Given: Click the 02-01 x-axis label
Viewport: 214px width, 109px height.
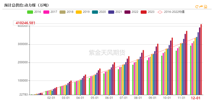Looking at the screenshot, I should [x=51, y=98].
